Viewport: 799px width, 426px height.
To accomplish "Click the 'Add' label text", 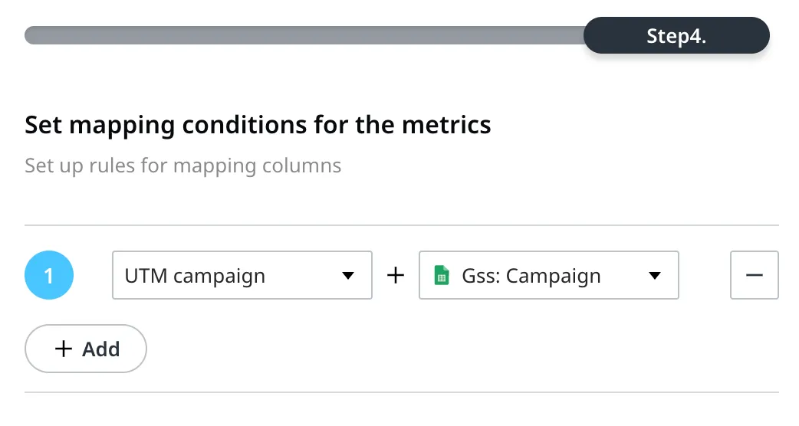I will tap(101, 349).
